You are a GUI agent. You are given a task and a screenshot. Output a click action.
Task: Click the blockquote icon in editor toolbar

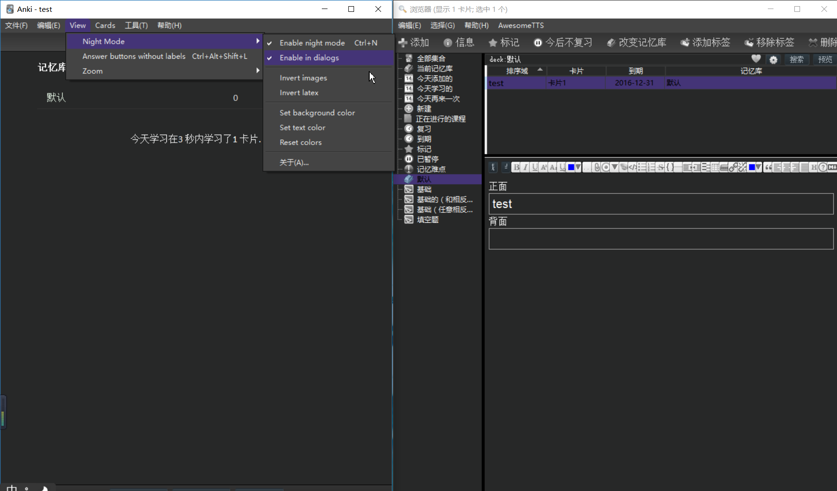tap(768, 167)
